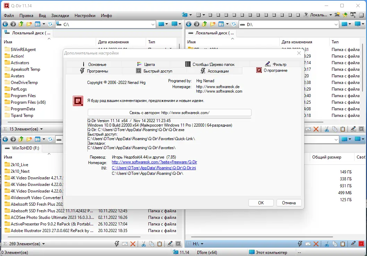Switch to the Программы tab

pos(94,71)
